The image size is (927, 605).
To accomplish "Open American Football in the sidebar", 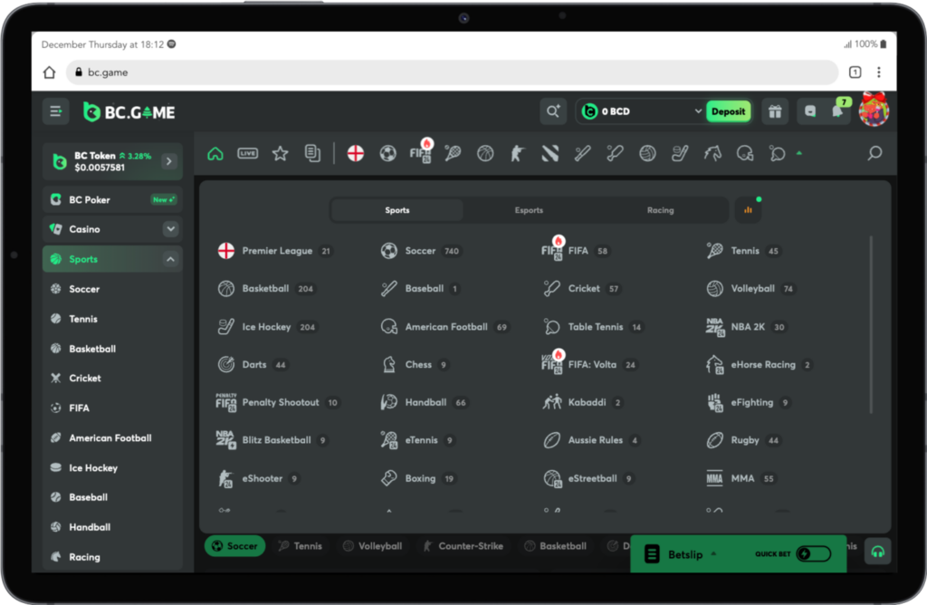I will click(x=110, y=438).
